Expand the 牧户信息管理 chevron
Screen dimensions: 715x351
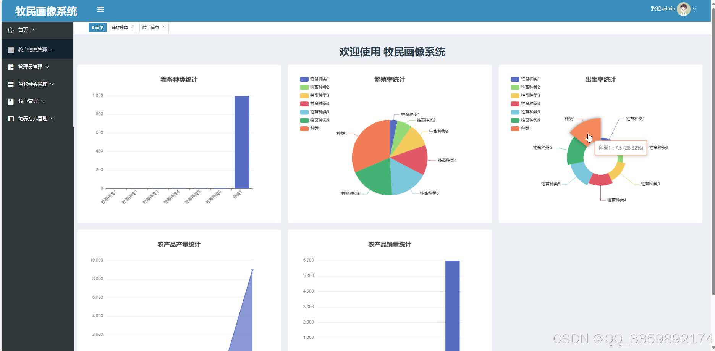52,50
